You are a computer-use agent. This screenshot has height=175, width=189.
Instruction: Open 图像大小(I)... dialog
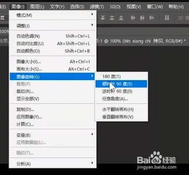point(53,62)
